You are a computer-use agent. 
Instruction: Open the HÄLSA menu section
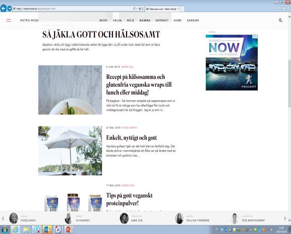pos(117,21)
